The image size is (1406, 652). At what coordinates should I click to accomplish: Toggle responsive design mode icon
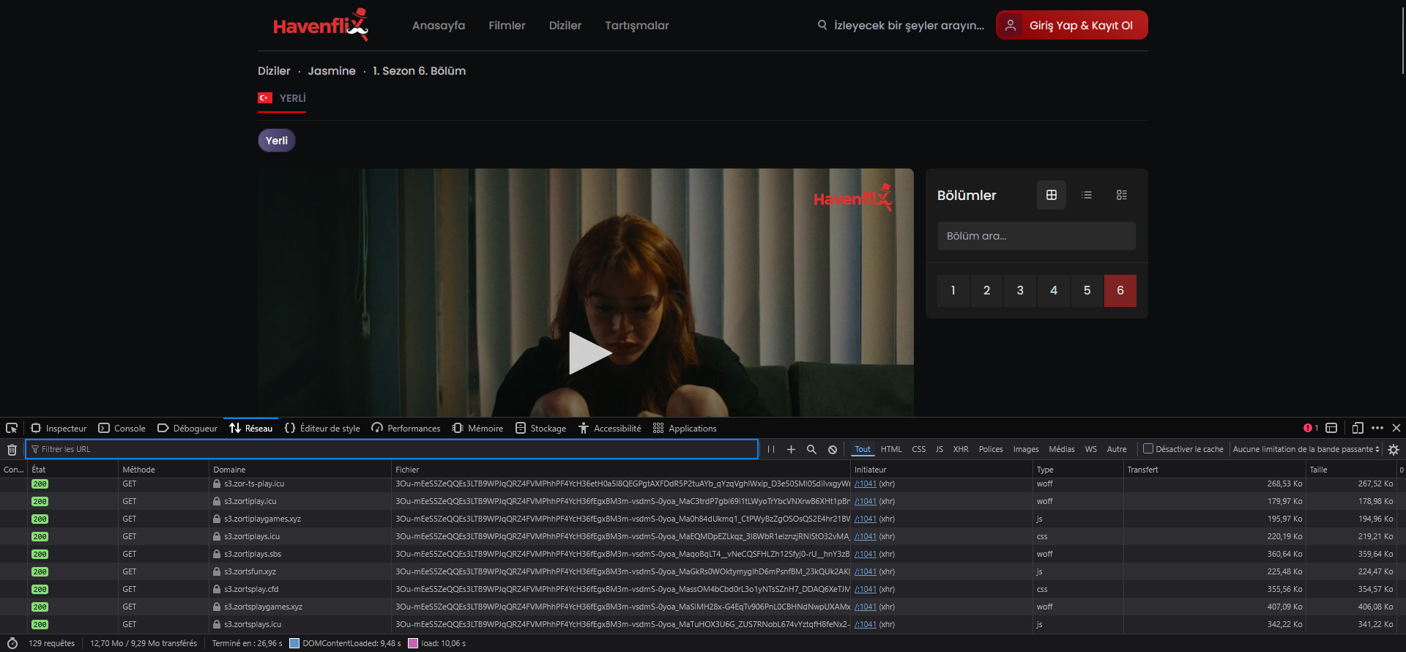point(1357,428)
